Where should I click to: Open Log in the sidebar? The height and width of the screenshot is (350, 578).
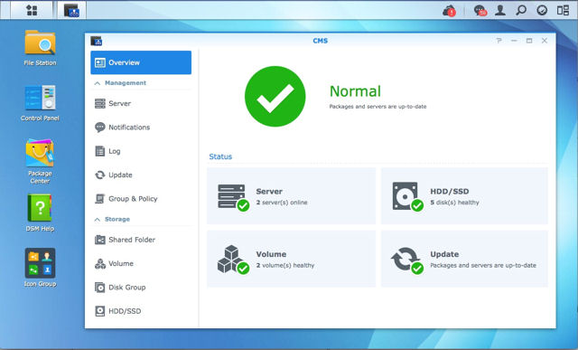pos(141,151)
